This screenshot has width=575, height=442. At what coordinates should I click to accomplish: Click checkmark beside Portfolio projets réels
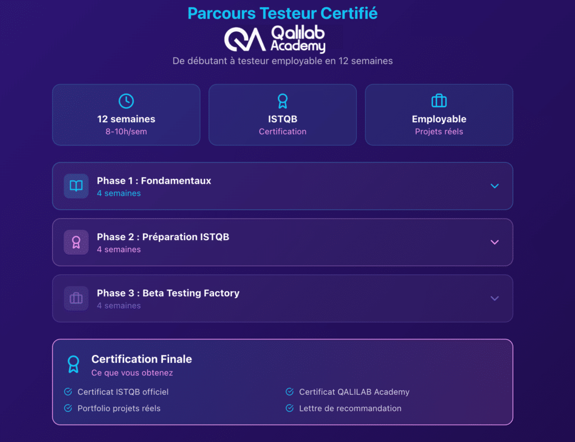pos(68,408)
